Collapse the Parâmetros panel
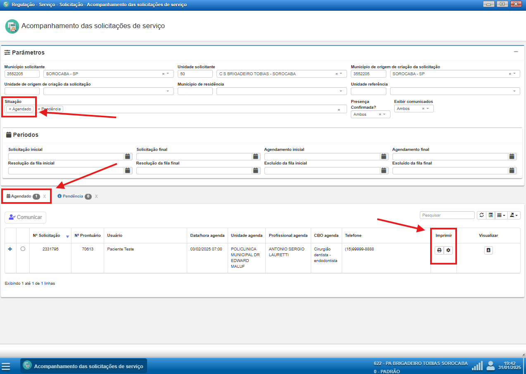 click(516, 52)
